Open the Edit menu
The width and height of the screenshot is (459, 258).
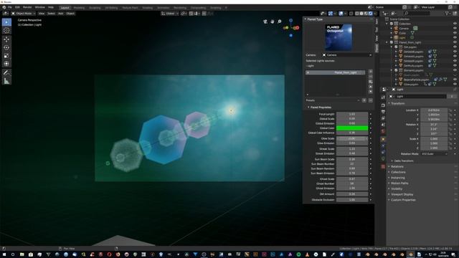17,7
